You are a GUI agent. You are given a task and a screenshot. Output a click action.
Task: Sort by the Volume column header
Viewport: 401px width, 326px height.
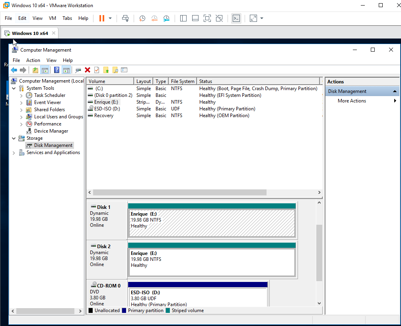click(110, 81)
